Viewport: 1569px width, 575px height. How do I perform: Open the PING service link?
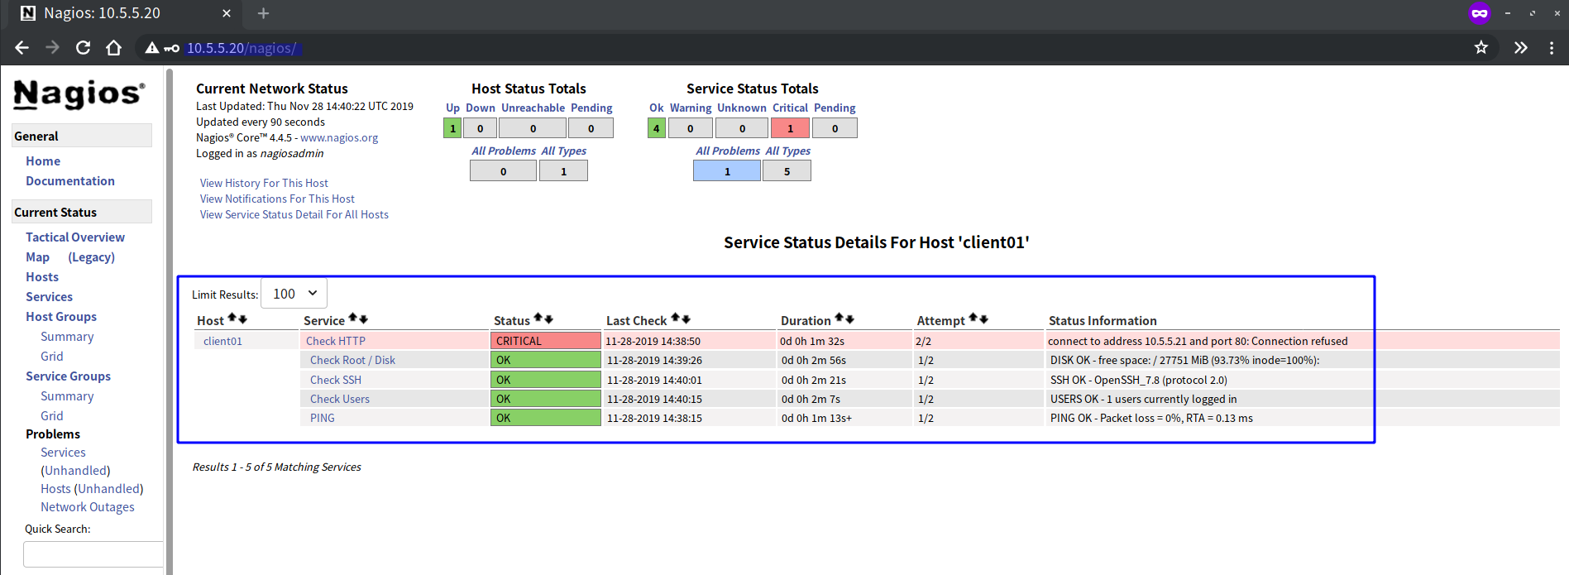323,418
